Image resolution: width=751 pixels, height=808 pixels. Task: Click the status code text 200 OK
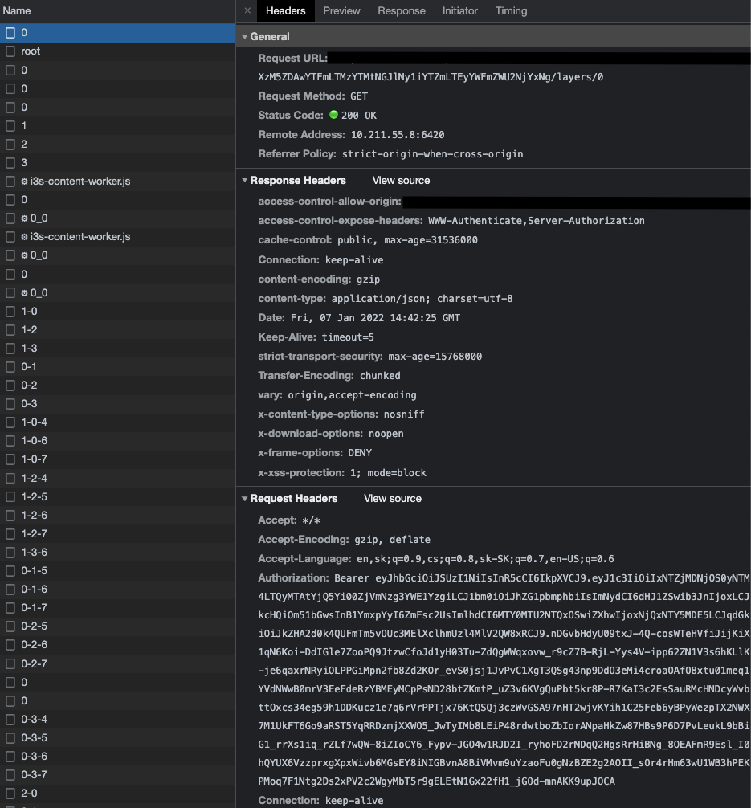[x=359, y=116]
